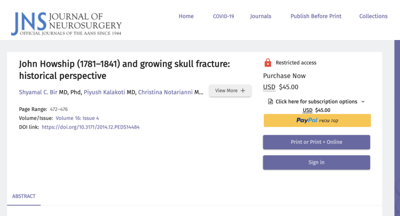The width and height of the screenshot is (400, 216).
Task: Go to the COVID-19 menu item
Action: coord(223,16)
